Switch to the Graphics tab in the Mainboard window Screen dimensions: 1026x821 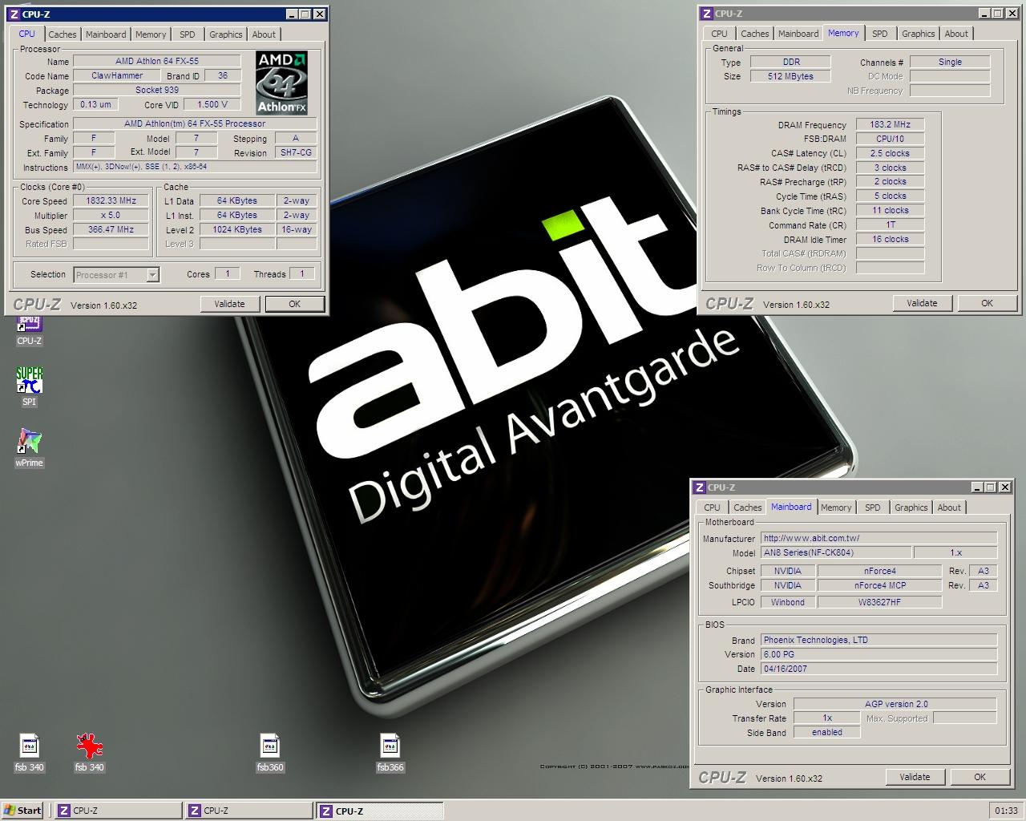pos(911,508)
